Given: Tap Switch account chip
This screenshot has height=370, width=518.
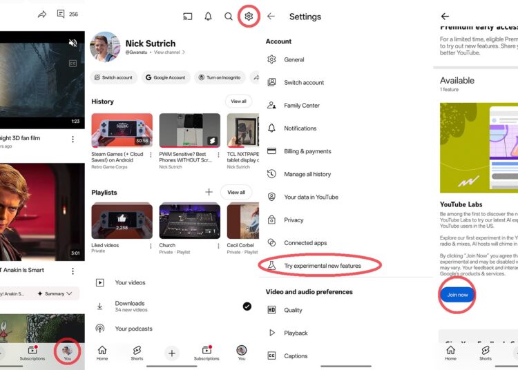Looking at the screenshot, I should click(113, 77).
